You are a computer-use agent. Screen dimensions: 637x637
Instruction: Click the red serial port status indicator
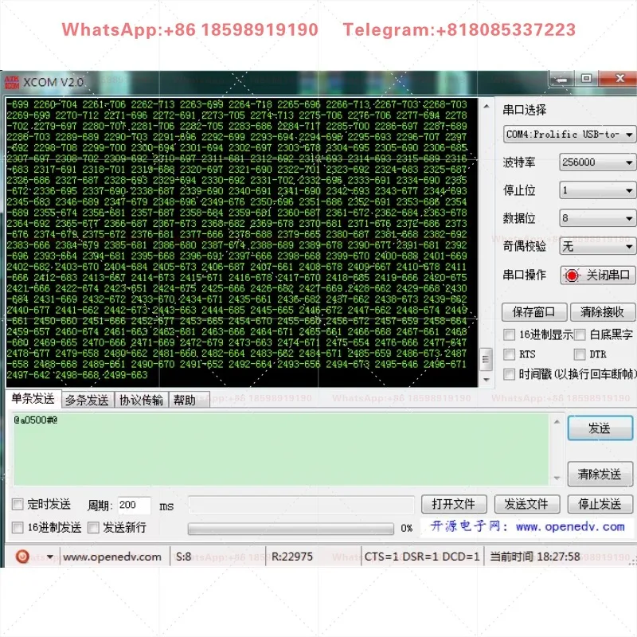[572, 276]
